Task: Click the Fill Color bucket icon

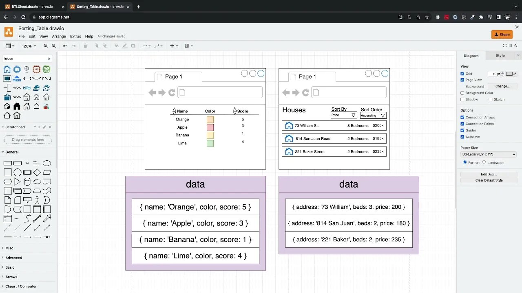Action: tap(117, 46)
